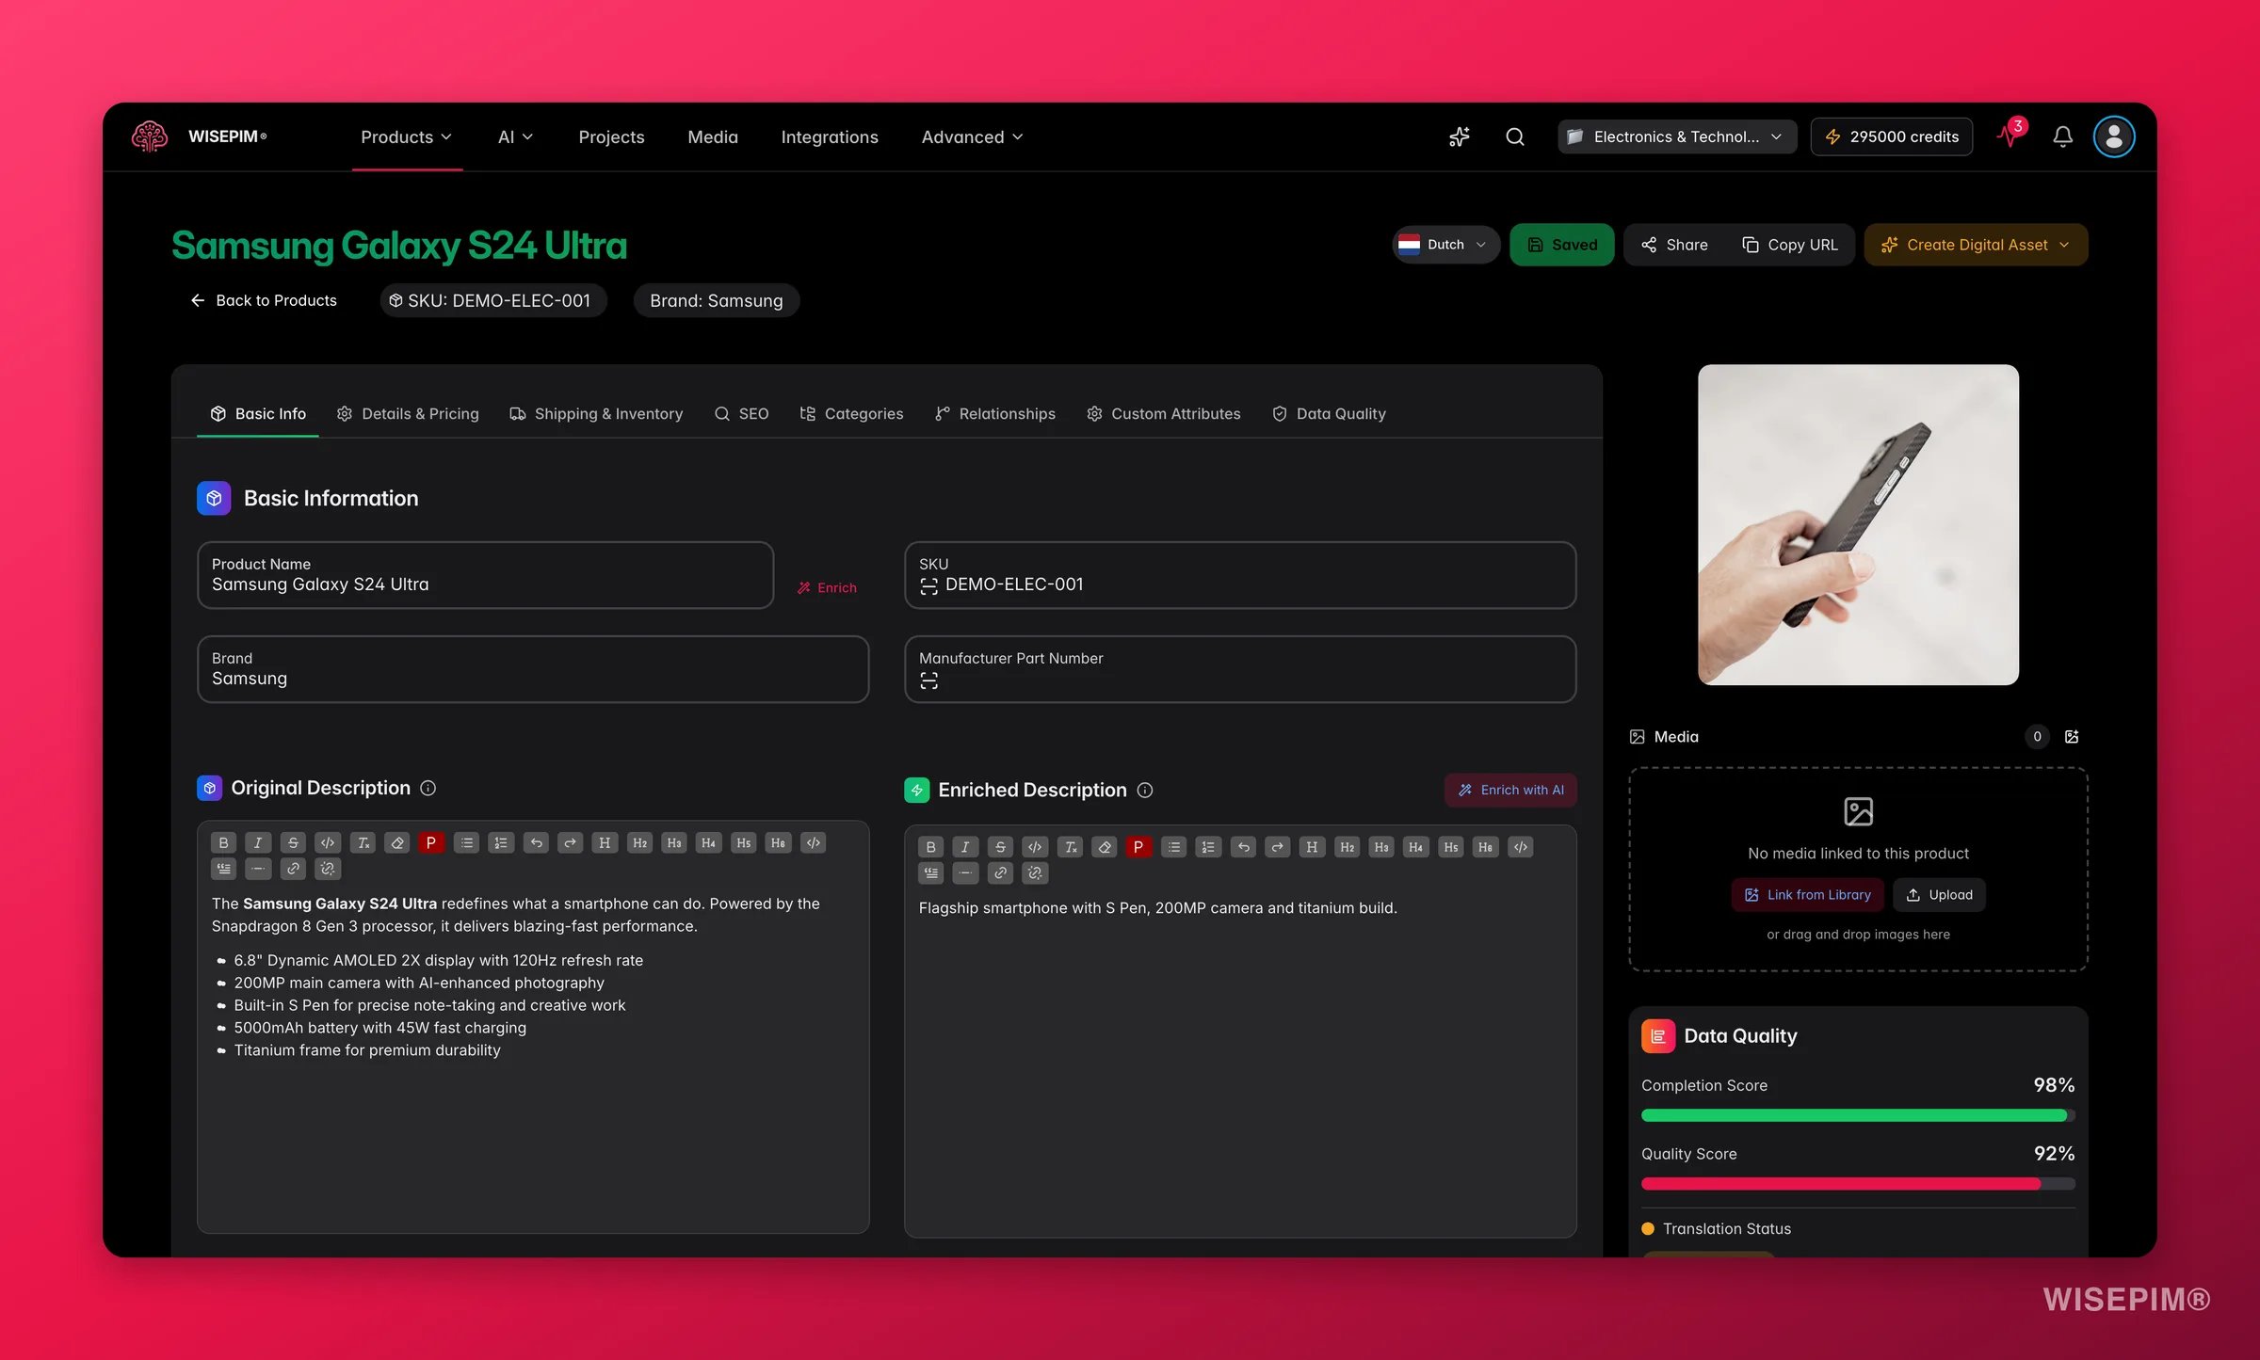This screenshot has width=2260, height=1360.
Task: Click eraser icon in Original Description toolbar
Action: (x=397, y=842)
